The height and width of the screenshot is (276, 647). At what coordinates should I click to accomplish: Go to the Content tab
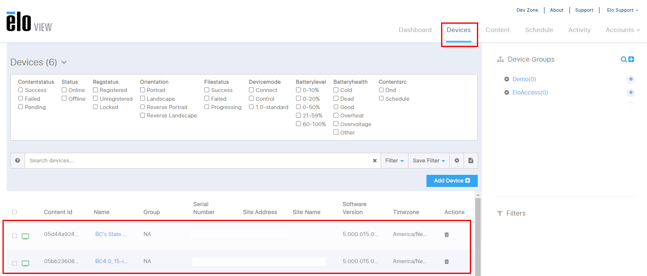click(x=498, y=30)
